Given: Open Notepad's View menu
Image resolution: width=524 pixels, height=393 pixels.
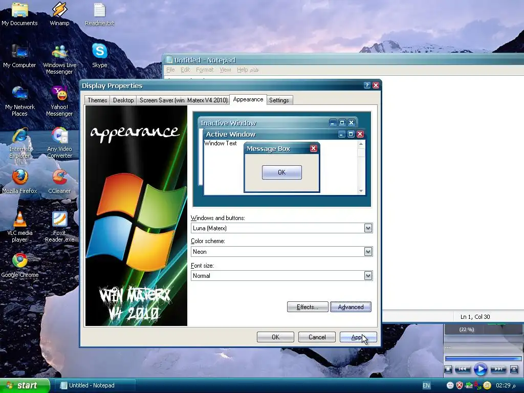Looking at the screenshot, I should pos(225,70).
